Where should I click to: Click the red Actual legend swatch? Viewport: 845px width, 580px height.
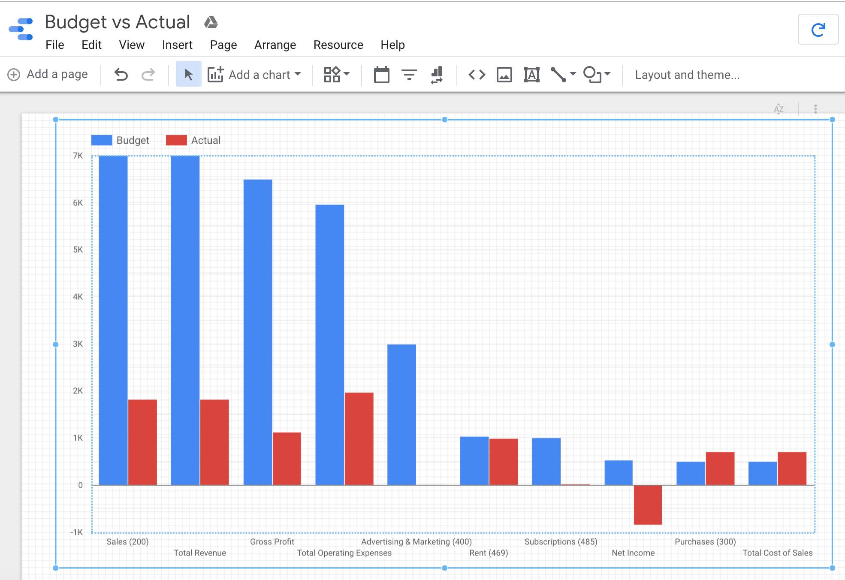[x=176, y=140]
